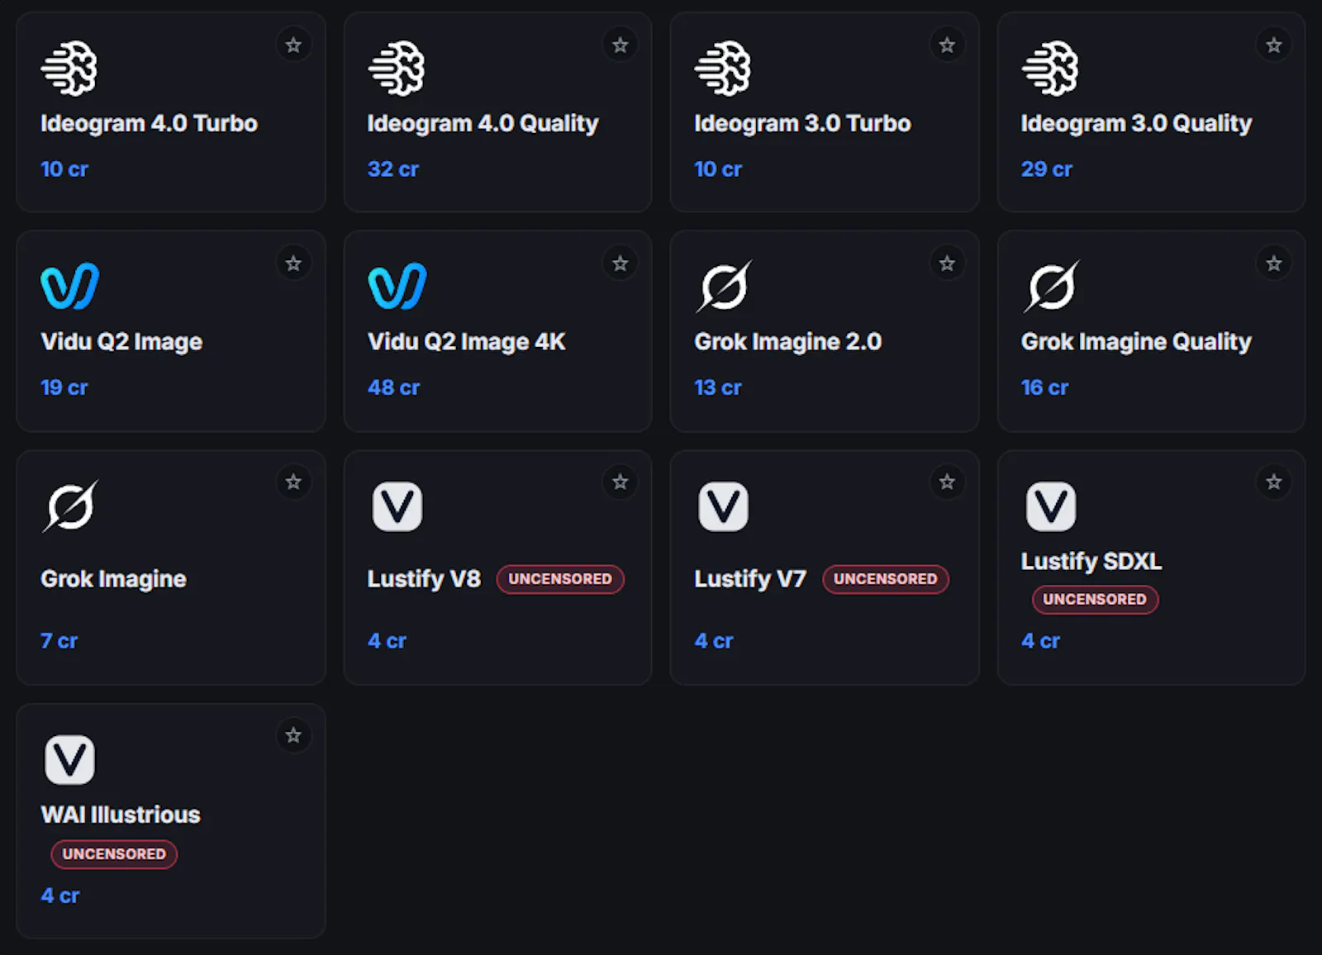Favorite the Ideogram 4.0 Turbo star

(x=293, y=45)
